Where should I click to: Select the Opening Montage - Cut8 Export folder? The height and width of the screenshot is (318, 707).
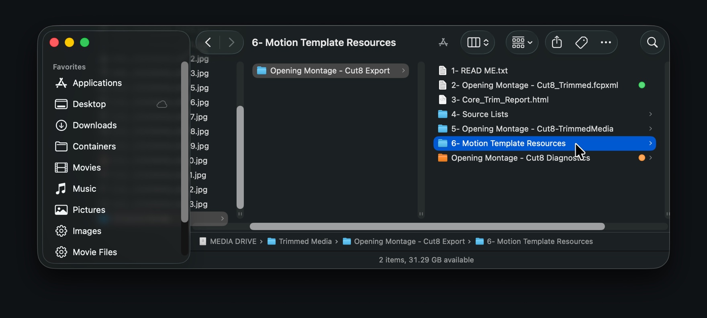click(x=331, y=71)
